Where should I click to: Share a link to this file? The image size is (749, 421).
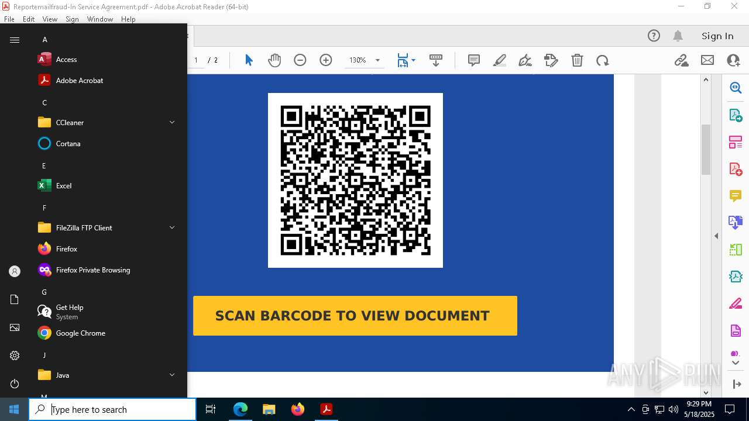(x=681, y=60)
